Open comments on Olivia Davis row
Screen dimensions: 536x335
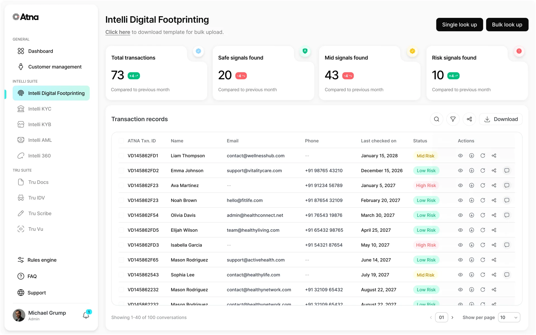click(507, 215)
